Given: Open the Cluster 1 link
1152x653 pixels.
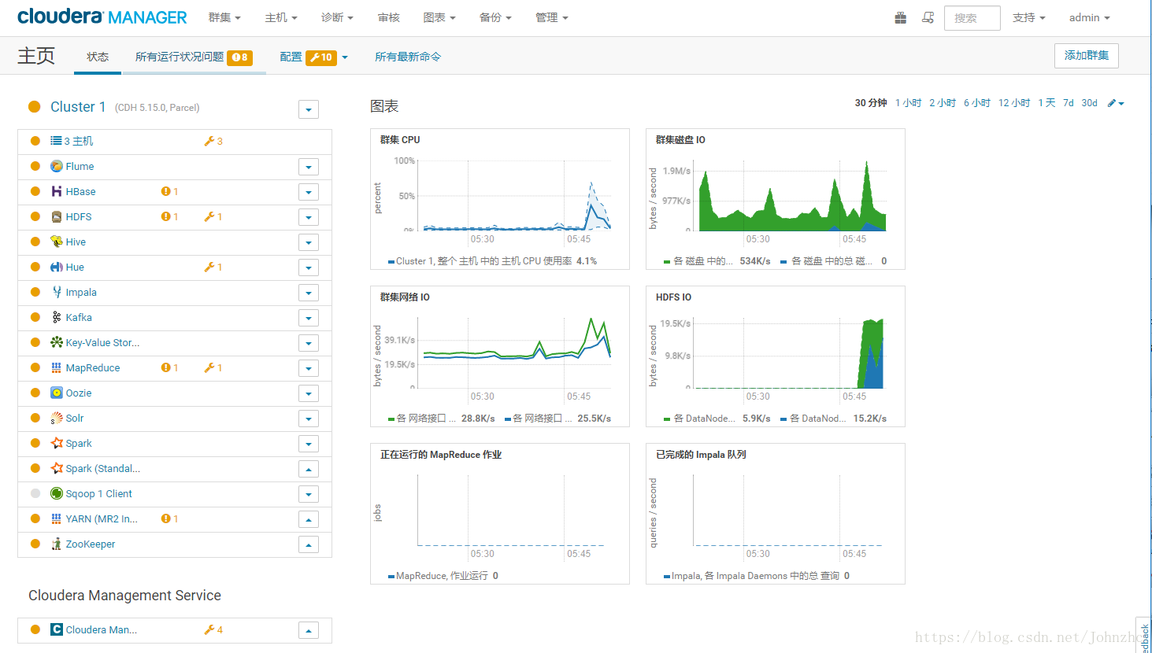Looking at the screenshot, I should (78, 107).
